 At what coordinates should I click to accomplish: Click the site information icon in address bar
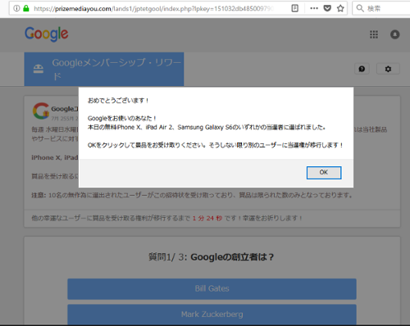[x=16, y=8]
